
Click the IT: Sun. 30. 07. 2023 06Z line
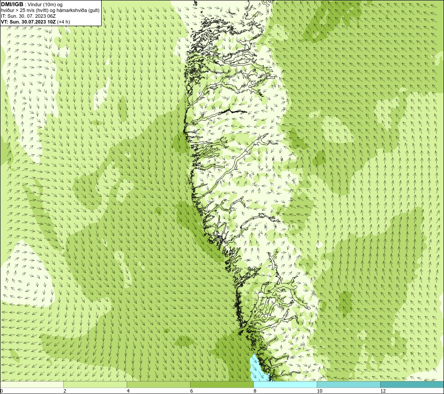(x=28, y=16)
